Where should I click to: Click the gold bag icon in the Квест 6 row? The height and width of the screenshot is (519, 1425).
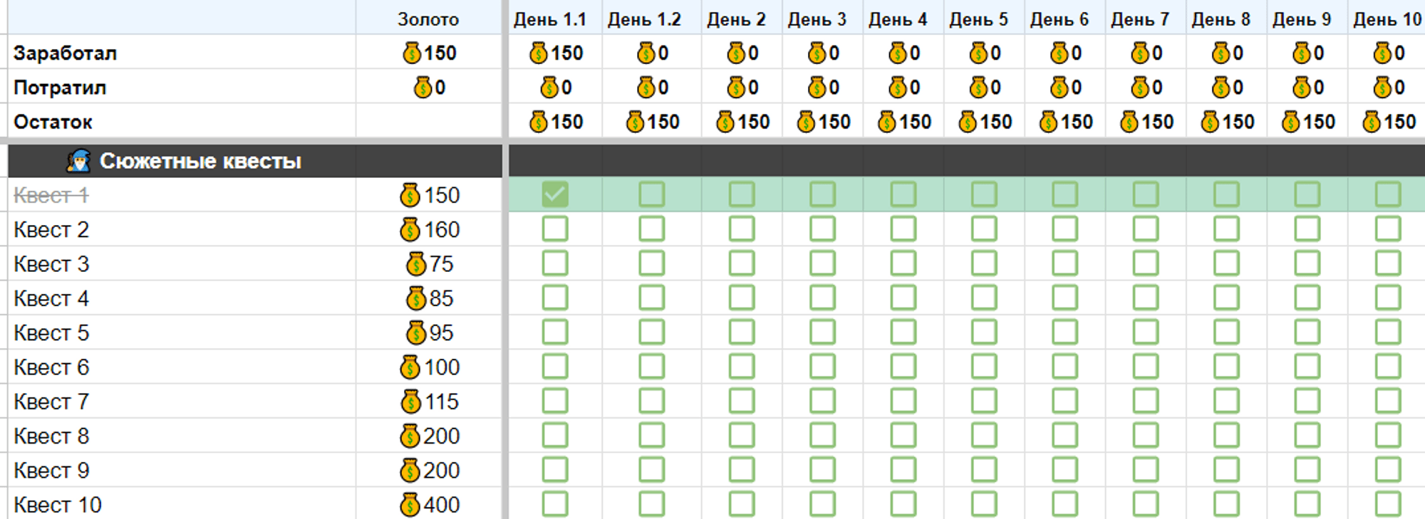[410, 367]
